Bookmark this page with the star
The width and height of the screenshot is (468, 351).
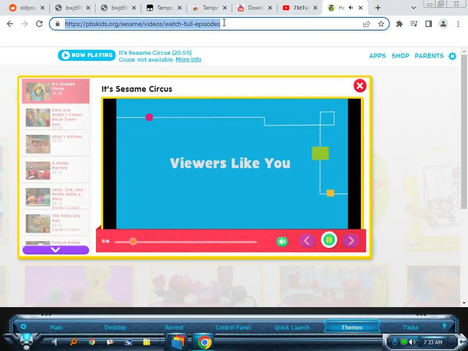(x=381, y=24)
